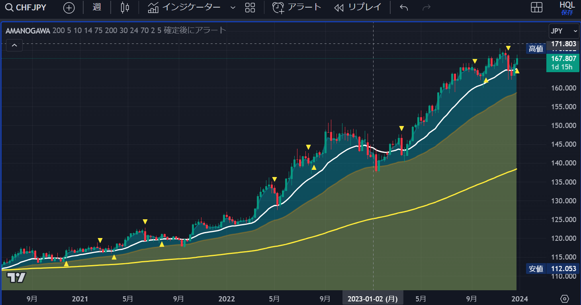
Task: Click the 高値 high label tag
Action: (536, 49)
